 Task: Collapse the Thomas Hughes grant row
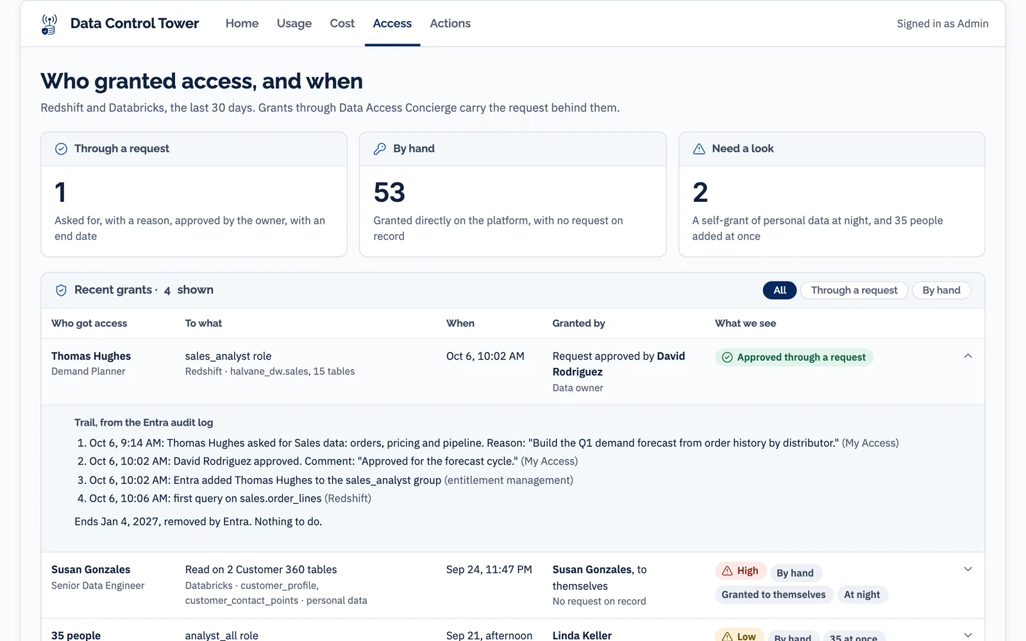point(968,356)
